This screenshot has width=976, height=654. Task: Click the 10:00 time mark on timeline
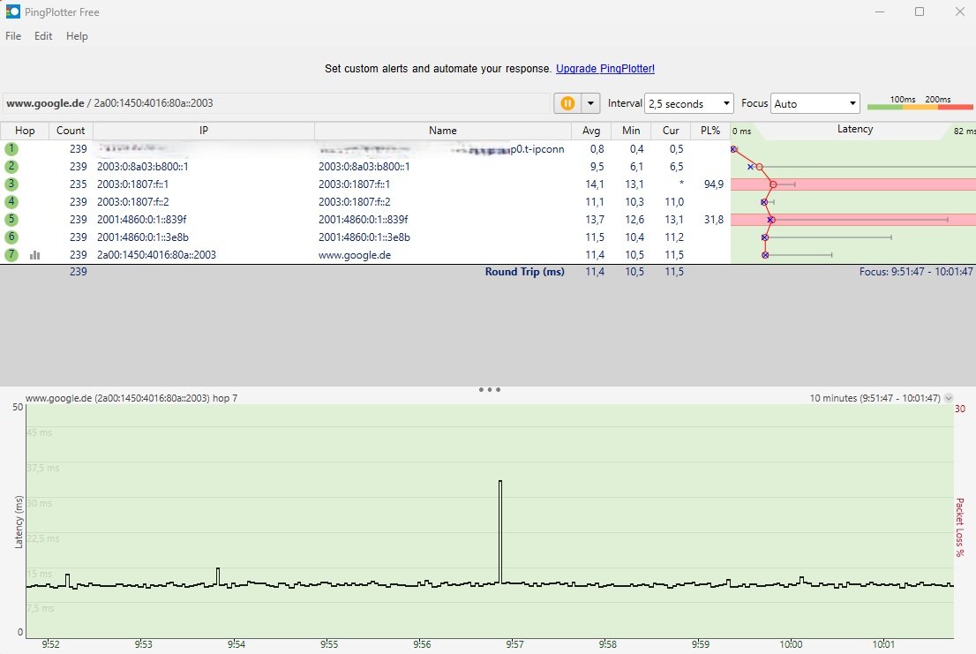(x=791, y=644)
